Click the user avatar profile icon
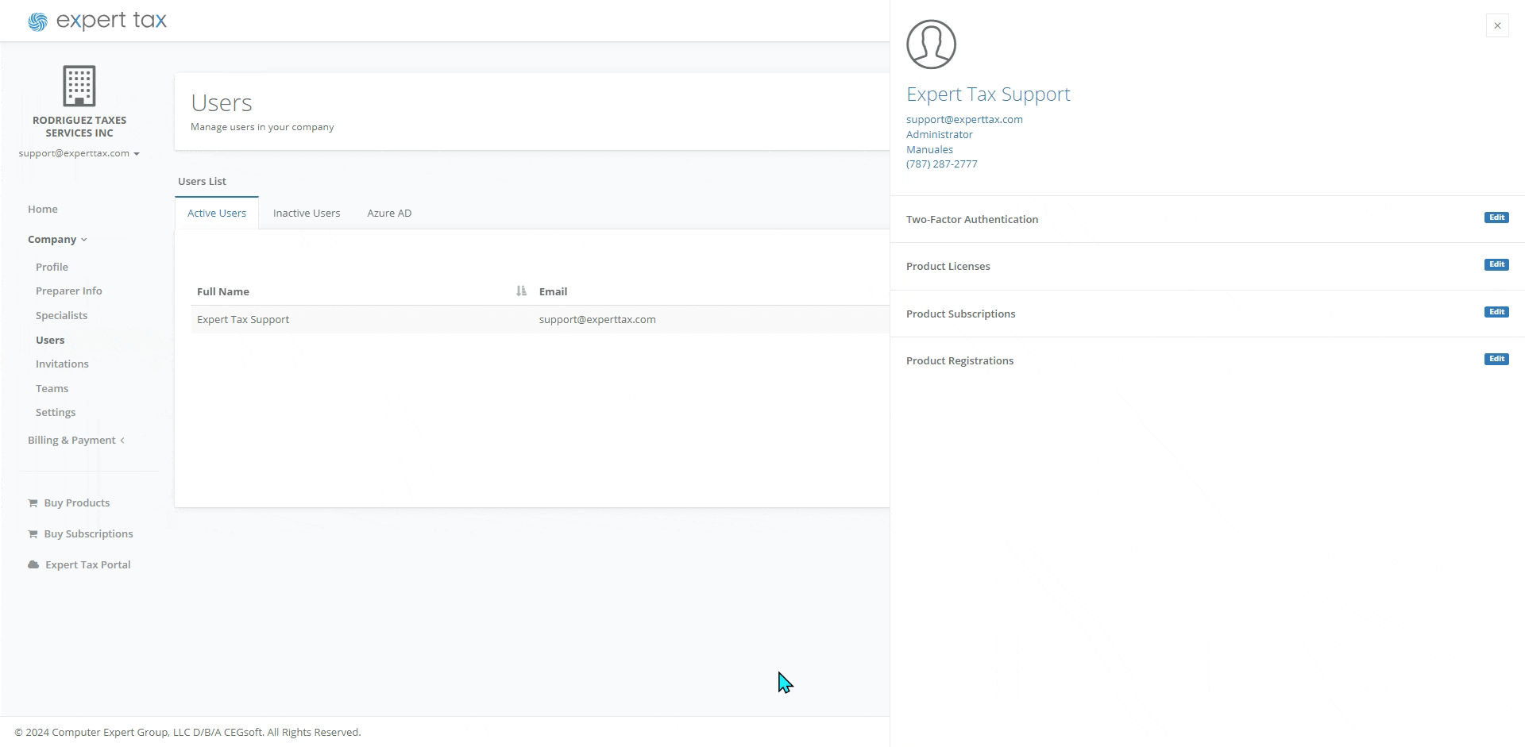This screenshot has height=747, width=1525. click(x=931, y=44)
